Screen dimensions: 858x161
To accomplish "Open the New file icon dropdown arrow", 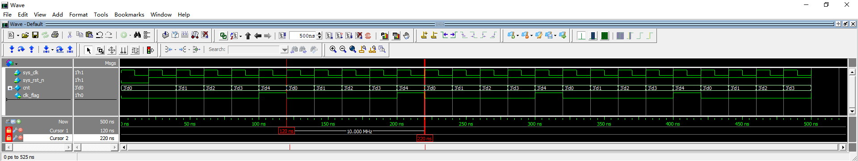I will (x=18, y=35).
